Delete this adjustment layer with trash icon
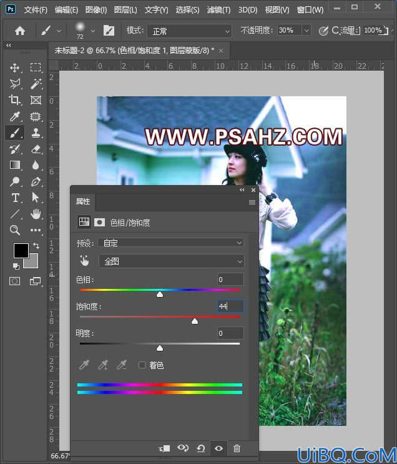 (237, 448)
